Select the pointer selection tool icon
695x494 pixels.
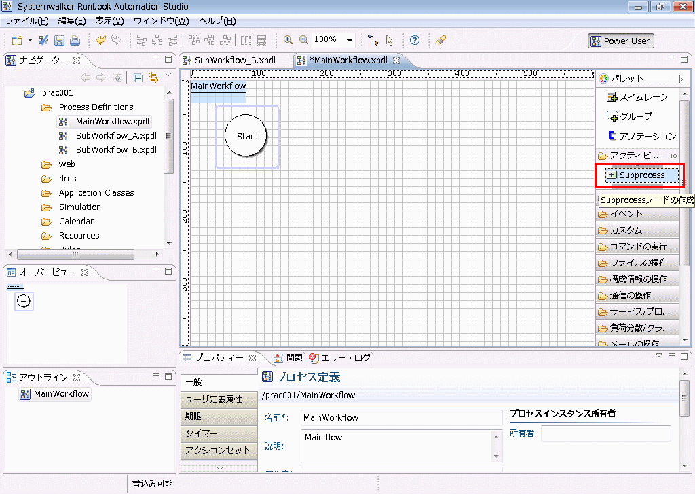(x=390, y=40)
